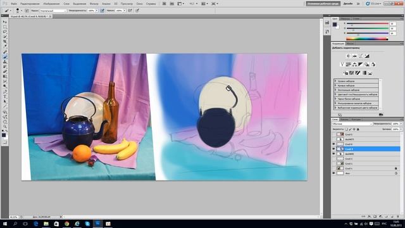Toggle lock image pixels brush icon
This screenshot has height=228, width=405.
tap(351, 129)
